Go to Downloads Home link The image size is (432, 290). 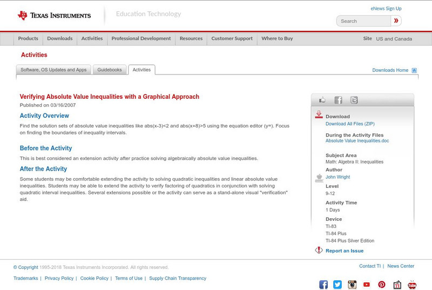[390, 70]
